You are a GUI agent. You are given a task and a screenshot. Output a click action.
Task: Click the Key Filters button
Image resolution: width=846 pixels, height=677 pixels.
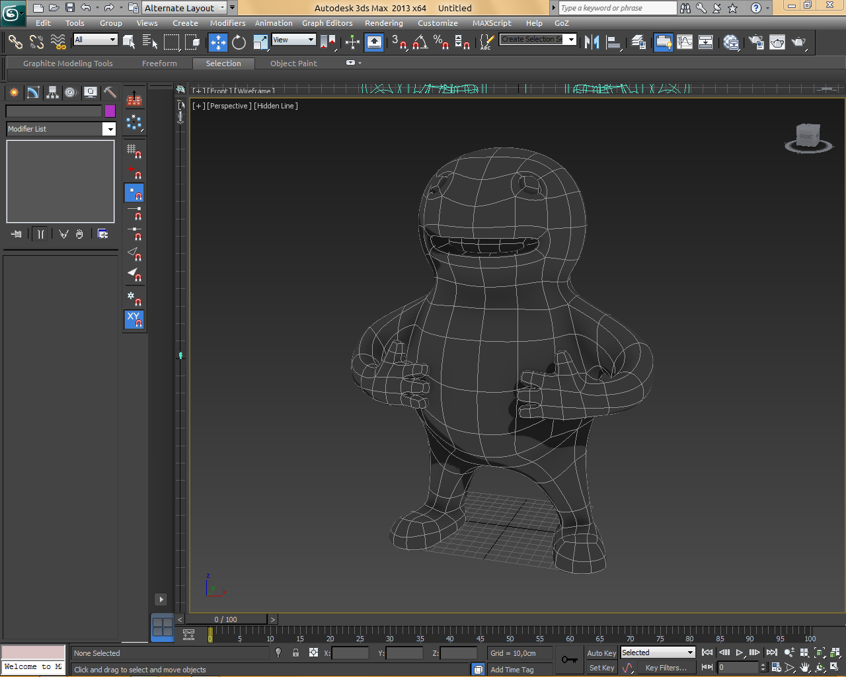pos(666,668)
